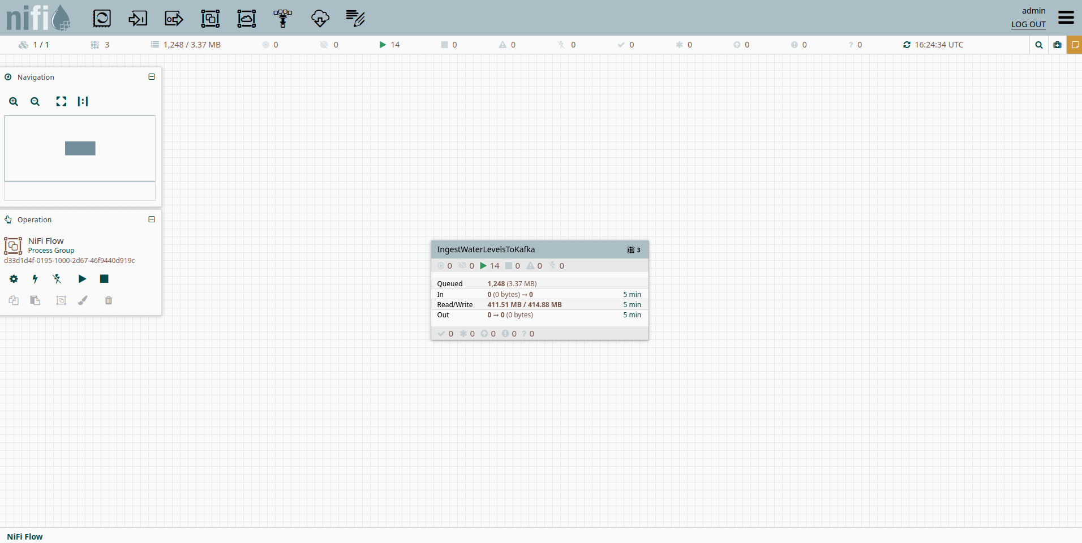
Task: Collapse the Navigation panel
Action: (152, 77)
